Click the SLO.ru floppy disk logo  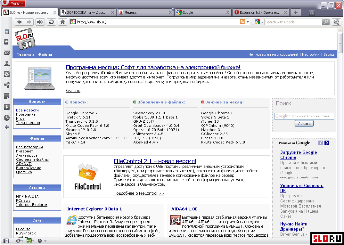[25, 39]
